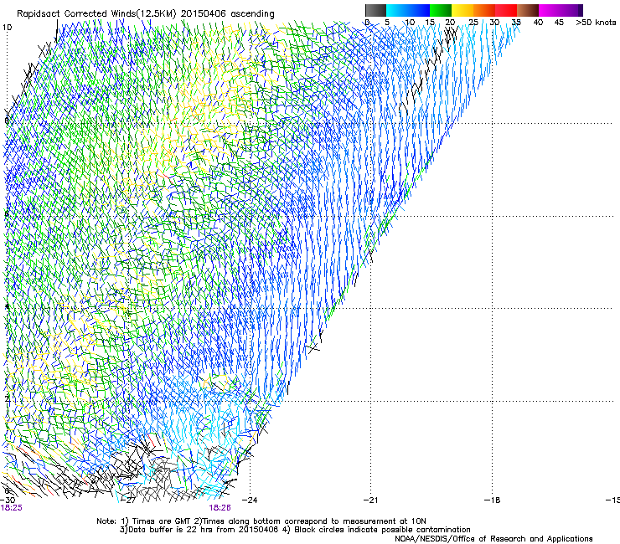Click the '40' legend scale label

[x=538, y=23]
